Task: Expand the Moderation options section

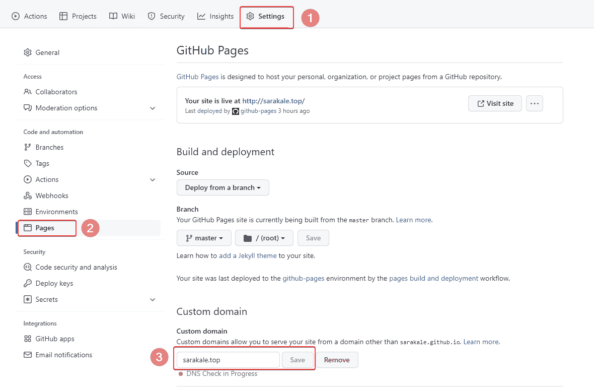Action: pyautogui.click(x=153, y=108)
